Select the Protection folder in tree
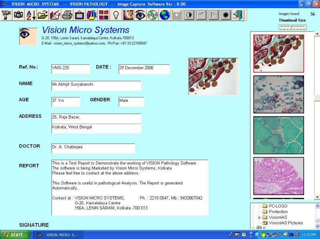The height and width of the screenshot is (239, 320). pyautogui.click(x=278, y=212)
